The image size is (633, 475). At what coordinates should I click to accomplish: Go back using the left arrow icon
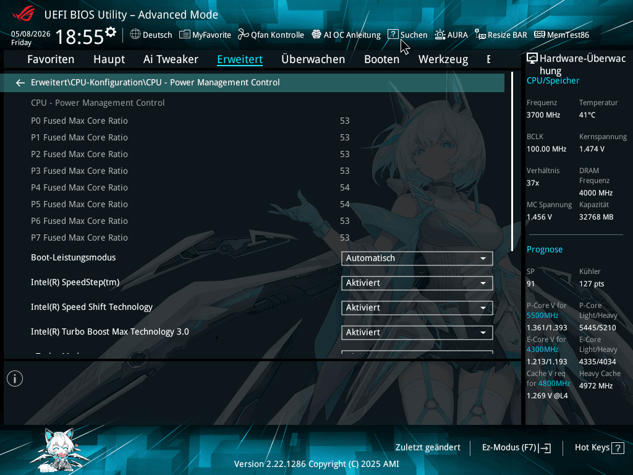coord(20,83)
